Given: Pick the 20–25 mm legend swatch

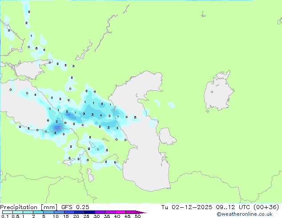Looking at the screenshot, I should point(80,212).
